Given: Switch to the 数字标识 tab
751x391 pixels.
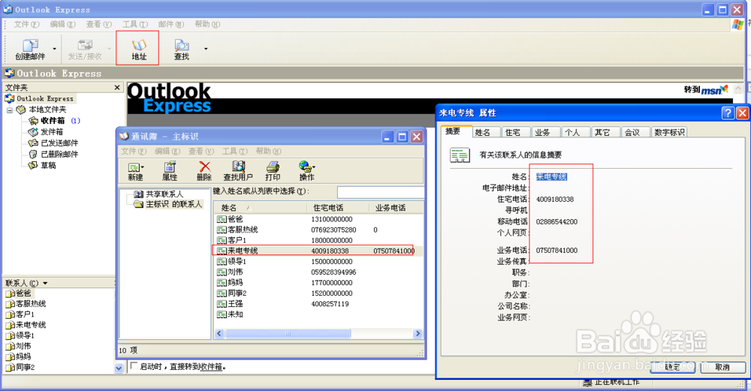Looking at the screenshot, I should pyautogui.click(x=670, y=132).
